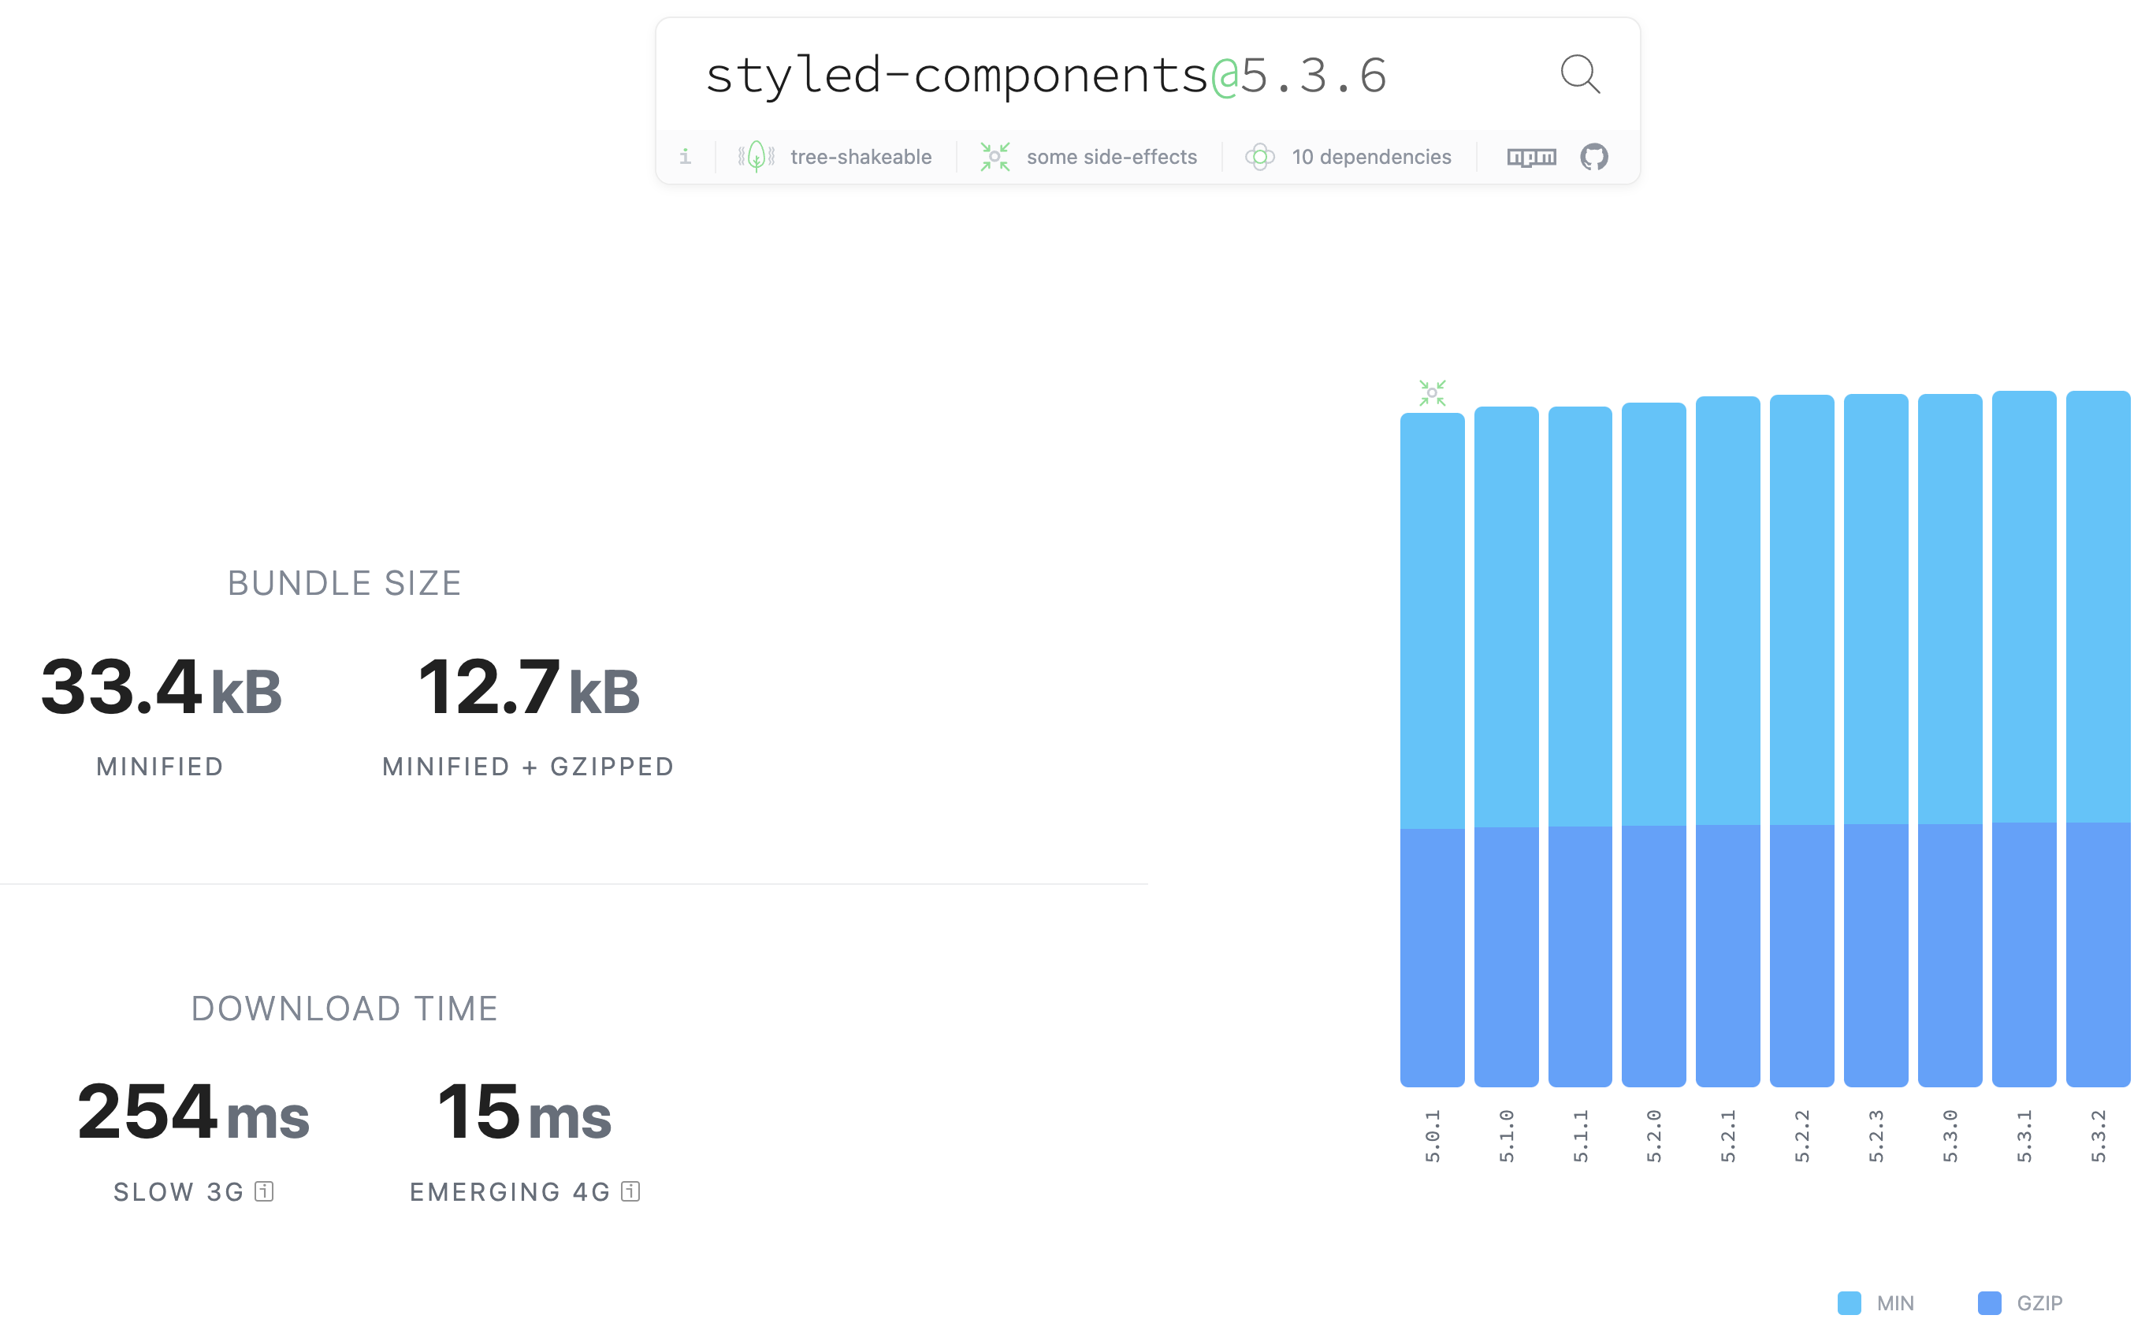Click side-effects marker above 5.0.1 bar
The width and height of the screenshot is (2134, 1330).
(x=1431, y=392)
